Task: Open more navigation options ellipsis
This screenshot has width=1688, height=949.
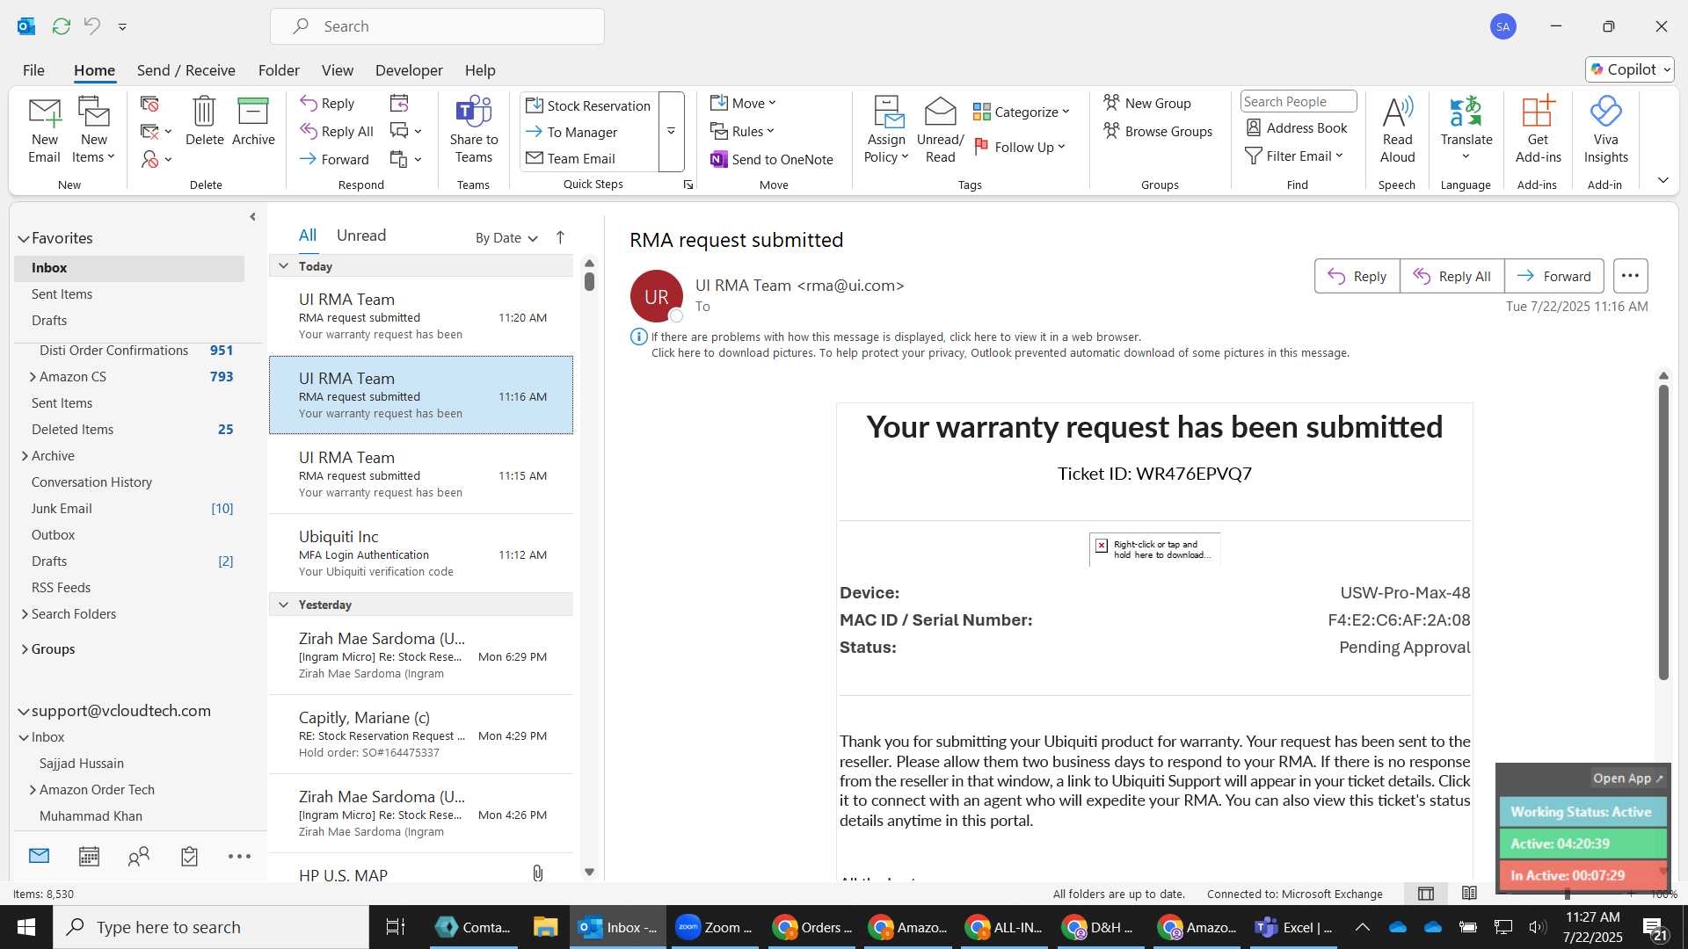Action: 239,856
